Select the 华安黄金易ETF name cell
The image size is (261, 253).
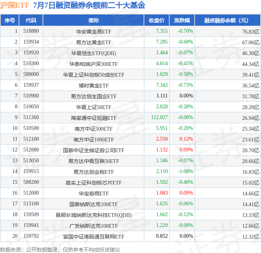coord(93,32)
